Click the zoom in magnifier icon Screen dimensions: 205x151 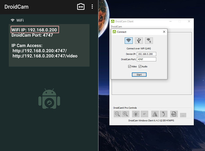coord(125,114)
